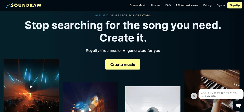Play the concert laser lights track
244x112 pixels.
click(31, 87)
